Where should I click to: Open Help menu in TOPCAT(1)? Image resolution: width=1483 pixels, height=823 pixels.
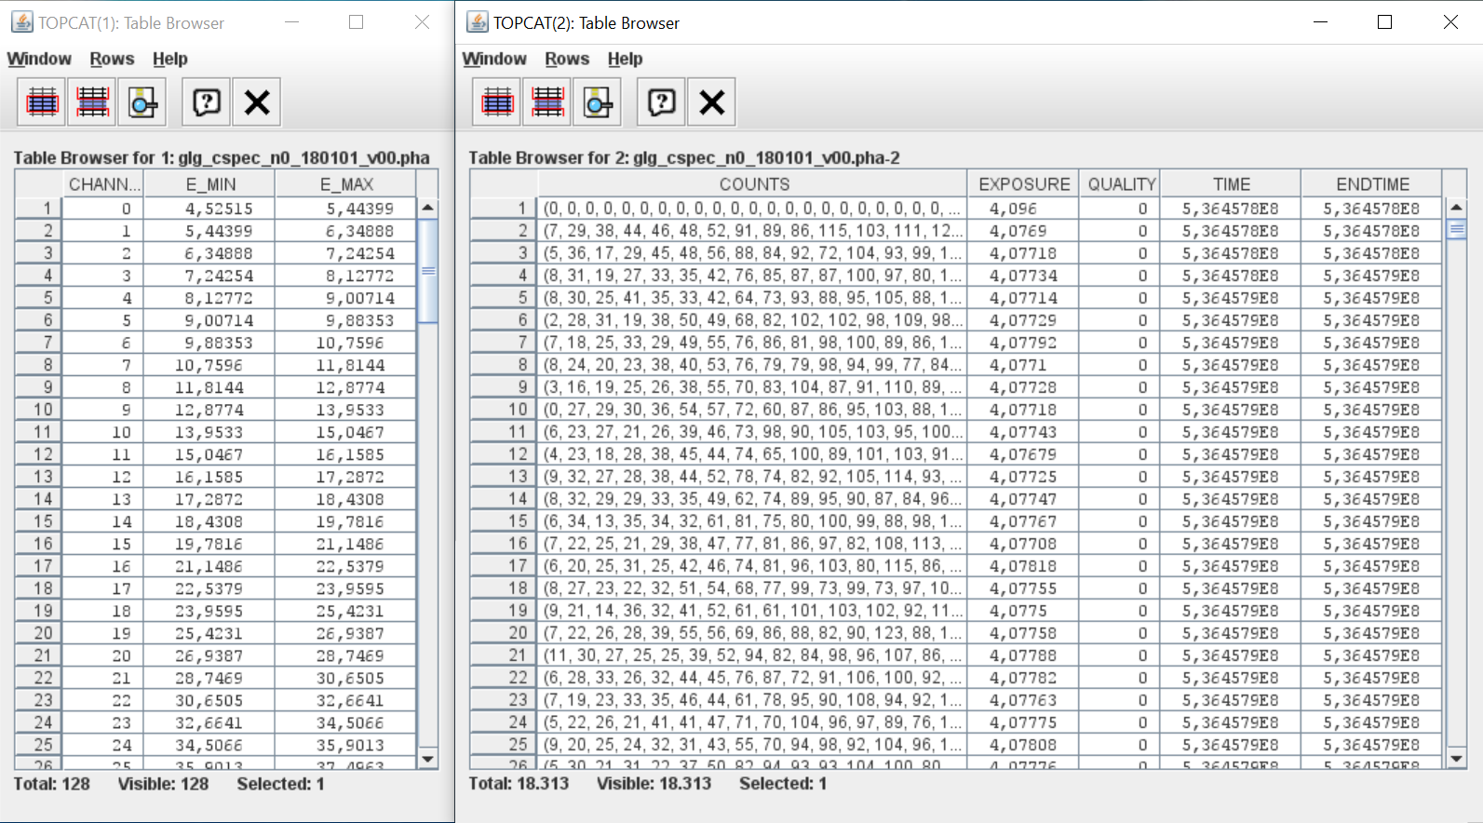pos(170,59)
